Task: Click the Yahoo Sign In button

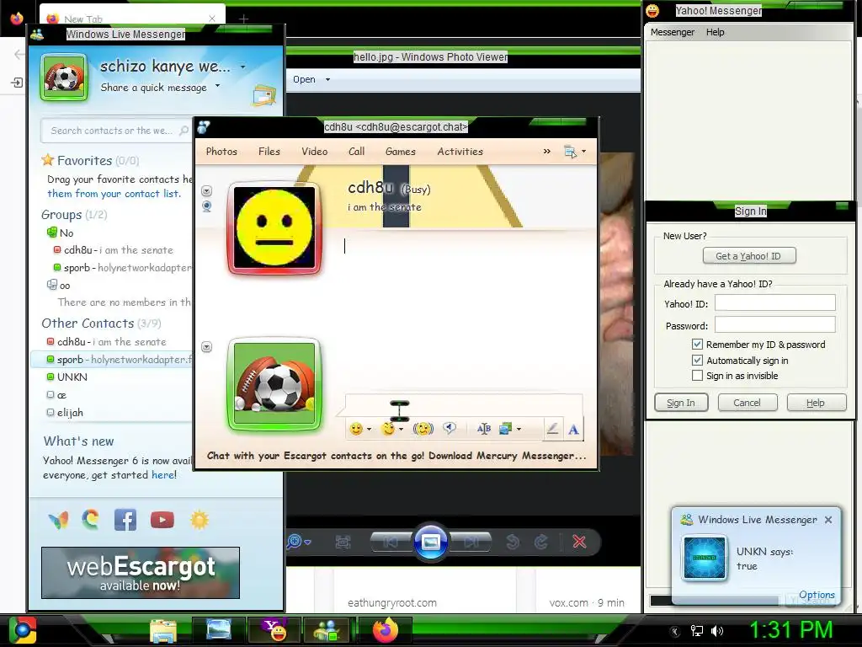Action: coord(681,403)
